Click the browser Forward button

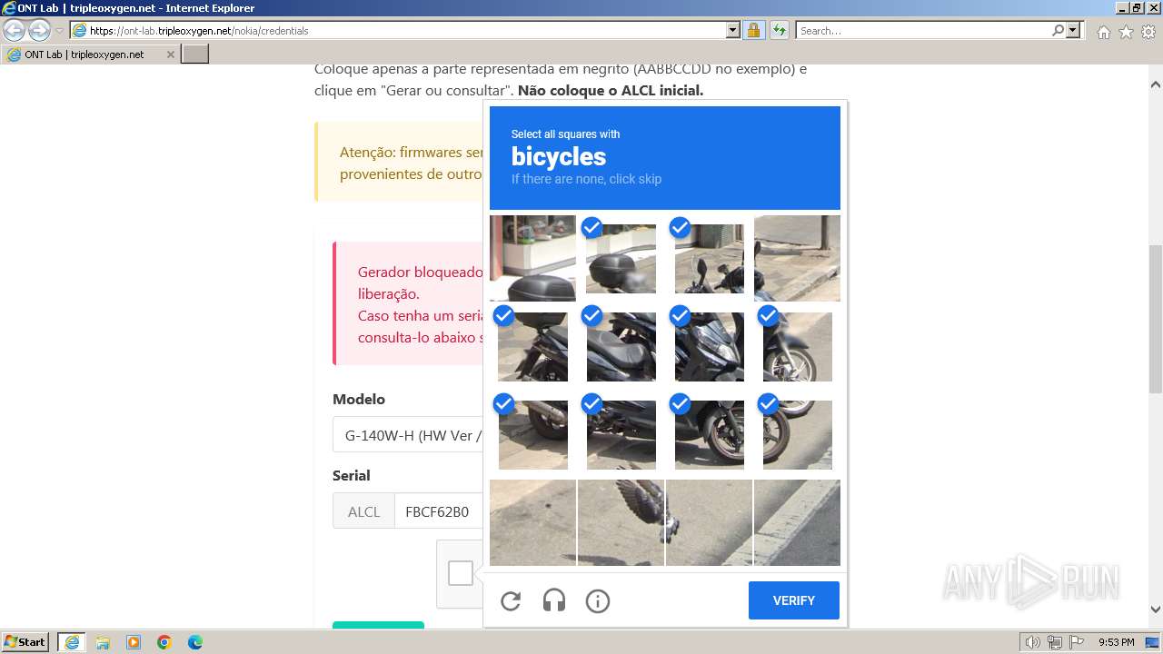coord(39,30)
